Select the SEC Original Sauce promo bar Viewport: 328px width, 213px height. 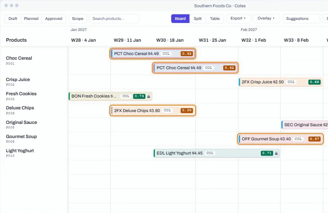pyautogui.click(x=305, y=125)
